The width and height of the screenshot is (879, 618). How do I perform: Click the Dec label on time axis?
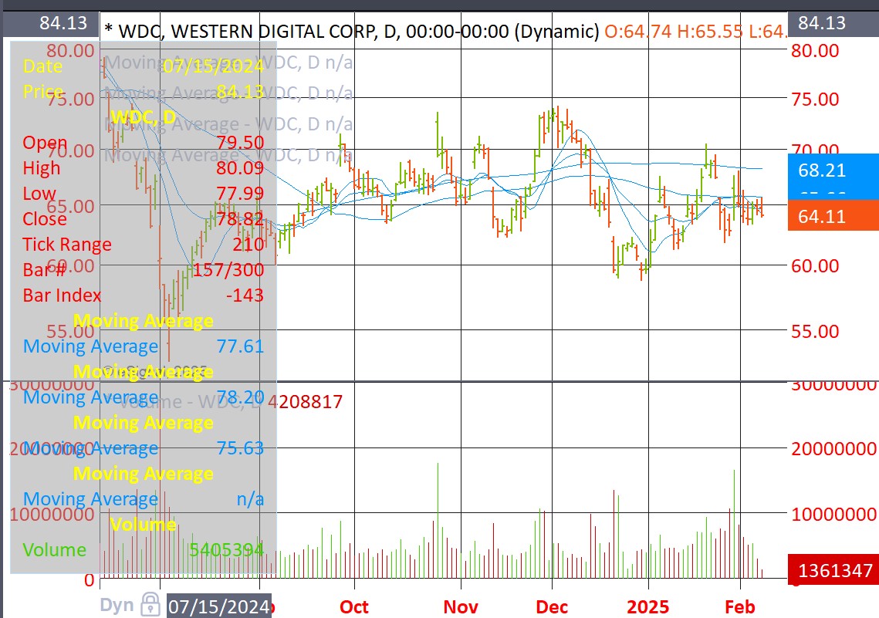pyautogui.click(x=553, y=606)
